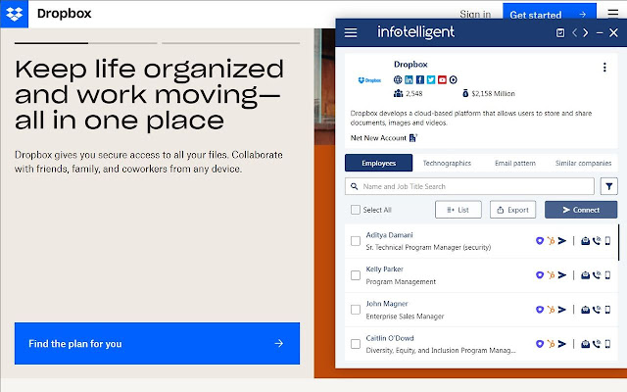This screenshot has width=627, height=392.
Task: Reveal email for Kelly Parker
Action: click(585, 275)
